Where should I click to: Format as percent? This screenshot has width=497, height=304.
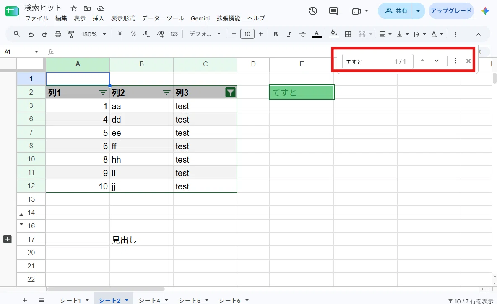click(133, 34)
